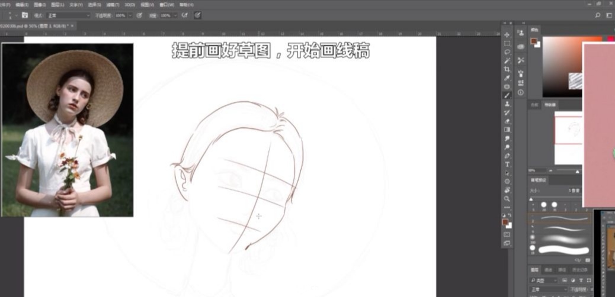Toggle pressure for opacity button
This screenshot has width=615, height=297.
pyautogui.click(x=139, y=15)
